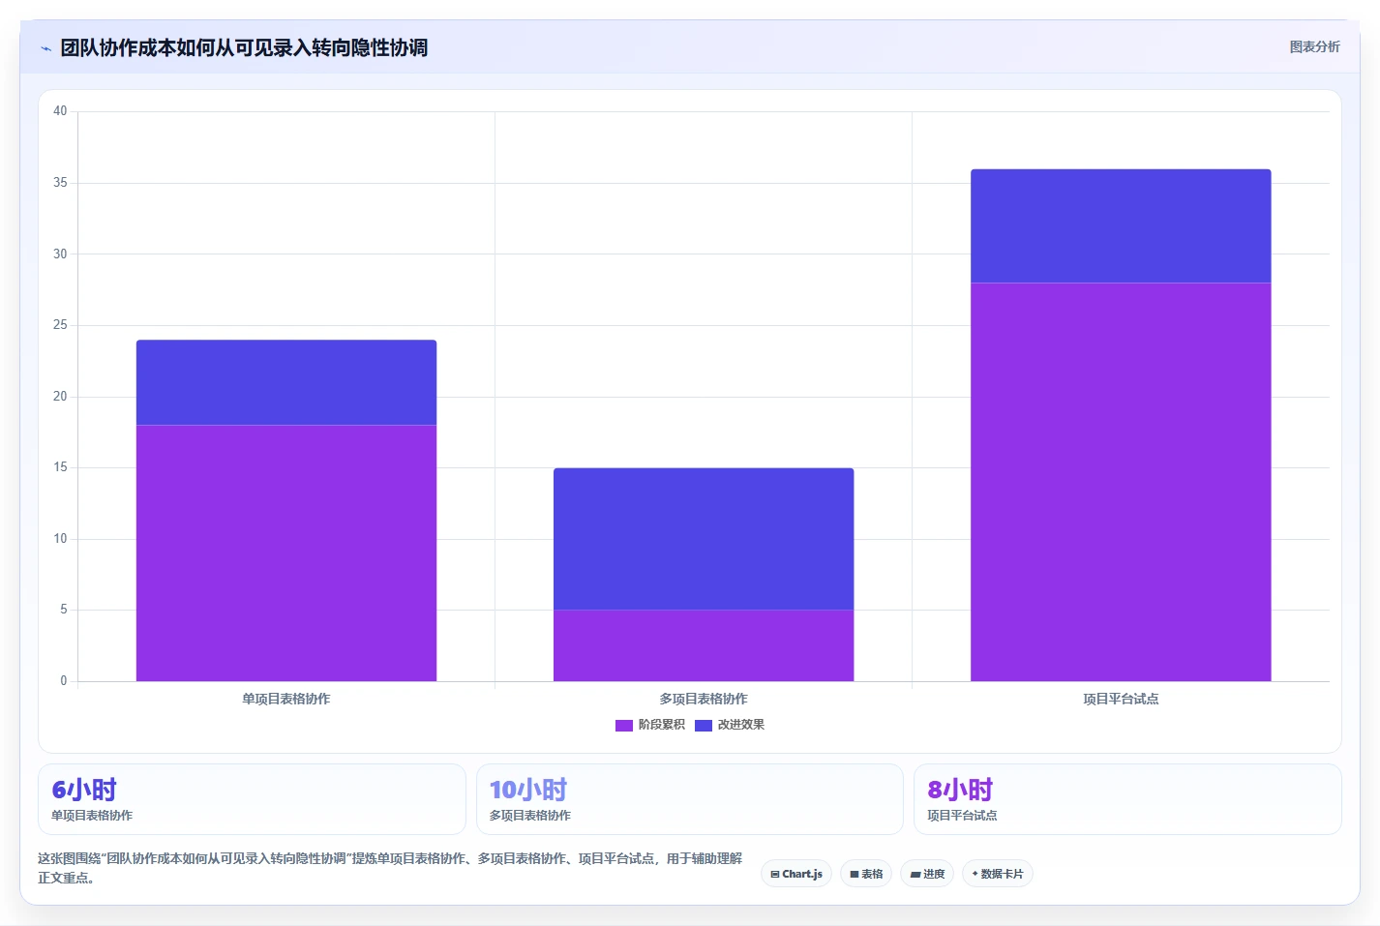Click the 单项目表格协作 caption in the first card

coord(92,816)
